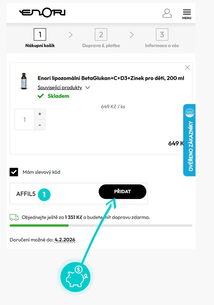The height and width of the screenshot is (305, 214).
Task: Decrease product quantity with minus button
Action: click(x=40, y=124)
